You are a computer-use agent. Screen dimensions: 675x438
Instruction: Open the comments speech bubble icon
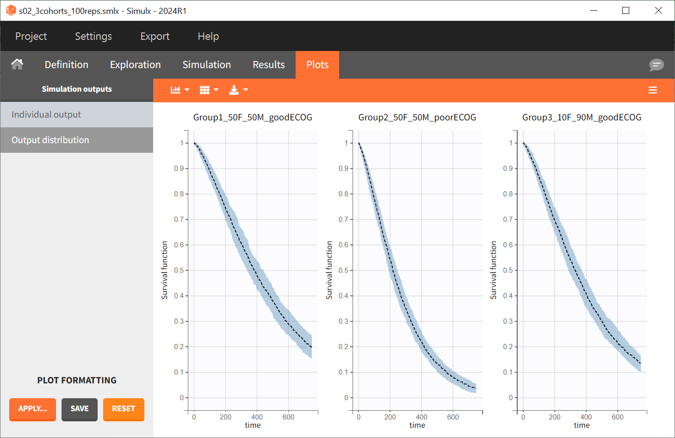point(656,65)
